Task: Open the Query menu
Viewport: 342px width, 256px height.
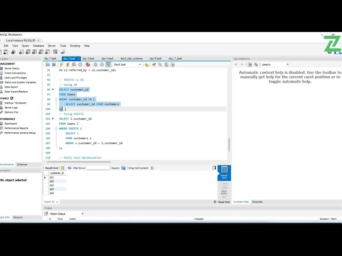Action: click(x=25, y=46)
